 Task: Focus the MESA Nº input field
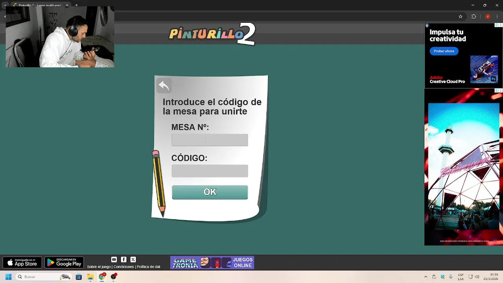(x=210, y=140)
